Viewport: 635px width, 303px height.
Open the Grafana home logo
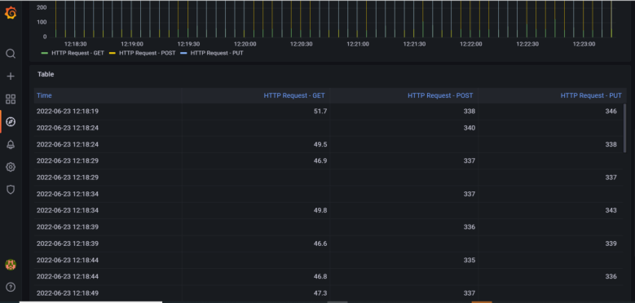point(11,13)
